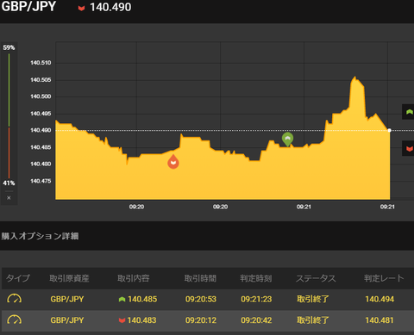
Task: Click the 140.490 price axis label
Action: [x=41, y=130]
